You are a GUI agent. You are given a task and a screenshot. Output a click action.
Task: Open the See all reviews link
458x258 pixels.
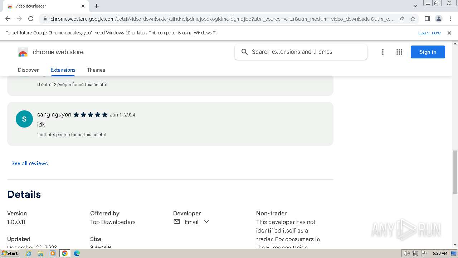point(30,163)
